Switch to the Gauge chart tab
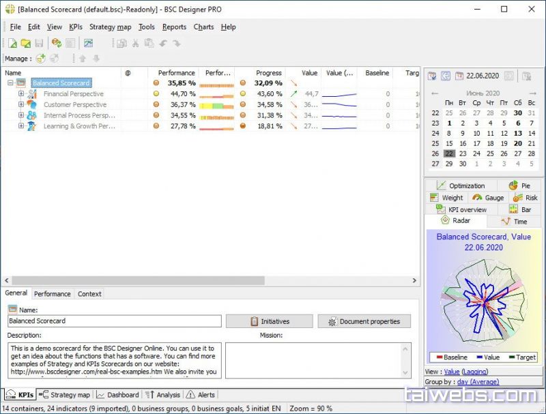Screen dimensions: 546x414 tap(487, 198)
